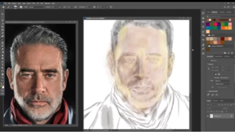Open the Window menu
This screenshot has height=132, width=235.
click(x=48, y=3)
